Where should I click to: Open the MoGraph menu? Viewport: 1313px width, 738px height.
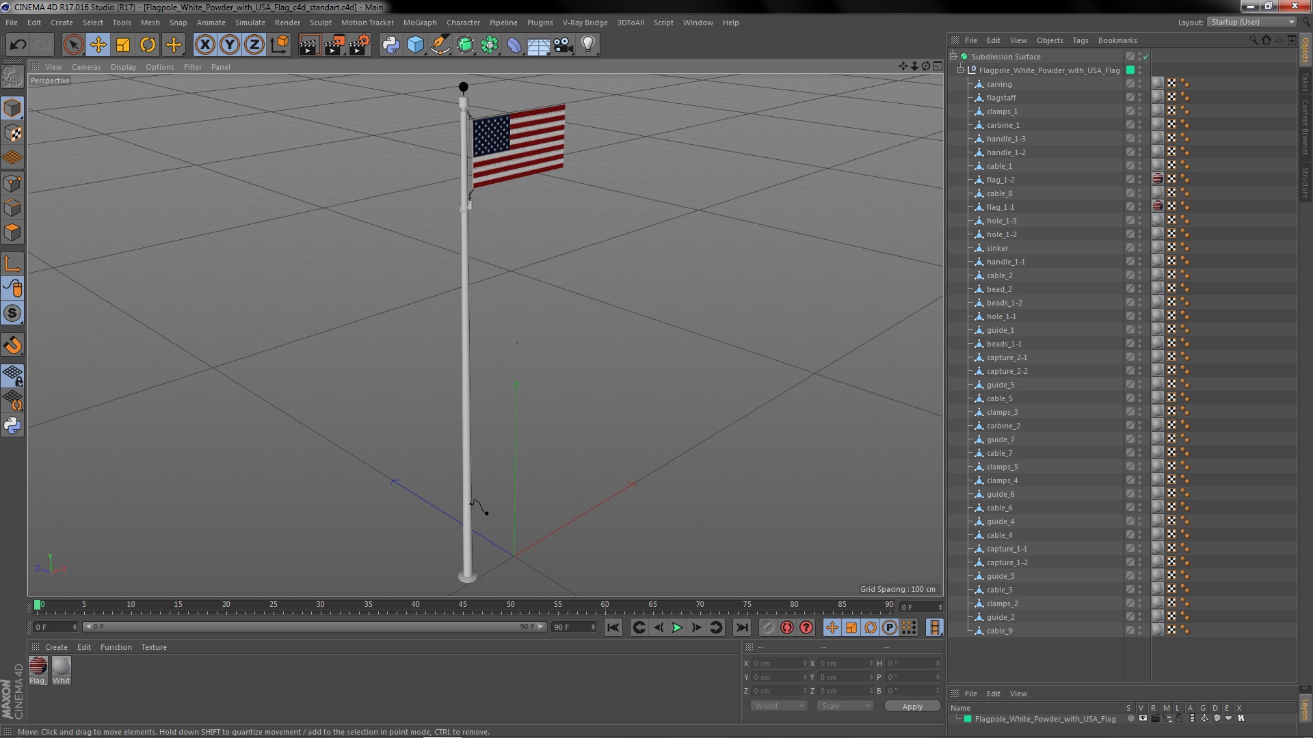(x=420, y=23)
